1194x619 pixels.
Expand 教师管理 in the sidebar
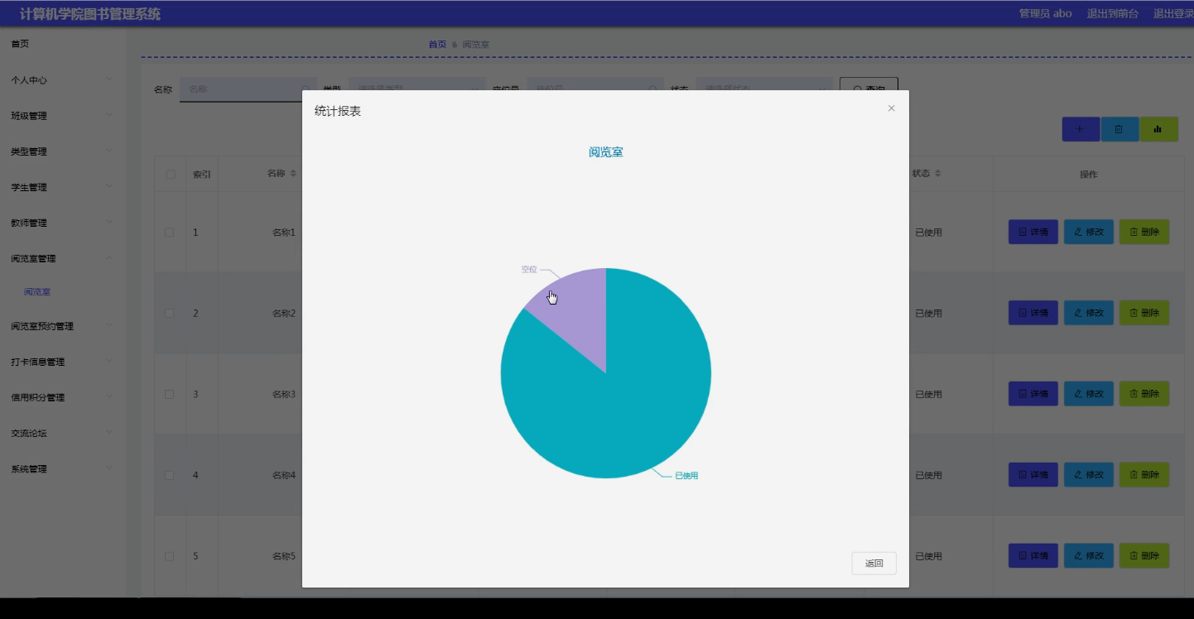click(x=63, y=223)
